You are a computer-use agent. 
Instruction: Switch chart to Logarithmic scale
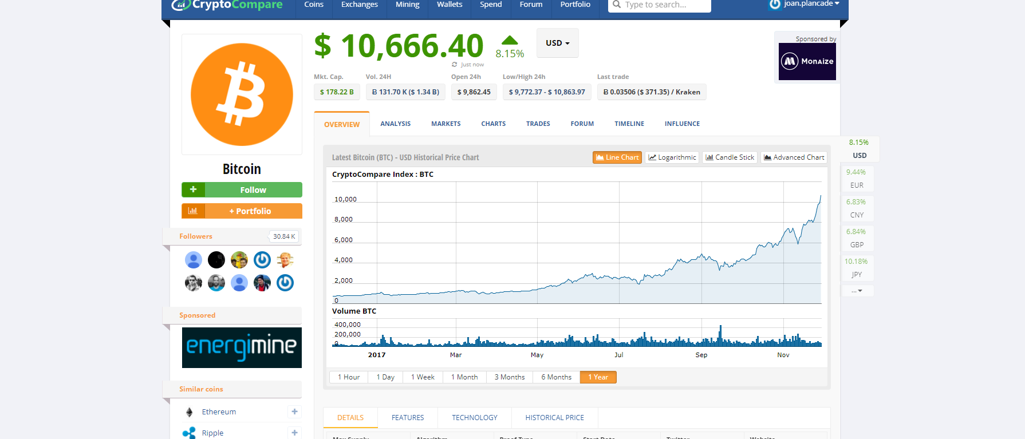[672, 157]
